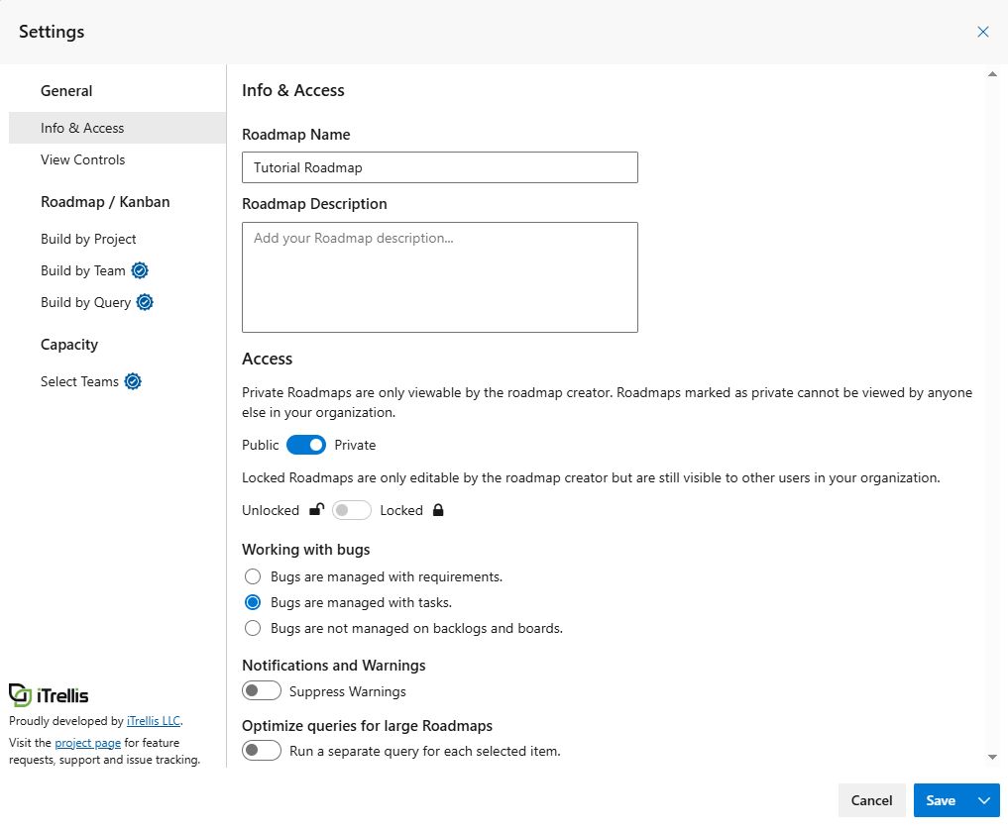Viewport: 1008px width, 831px height.
Task: Select the General settings section
Action: (66, 90)
